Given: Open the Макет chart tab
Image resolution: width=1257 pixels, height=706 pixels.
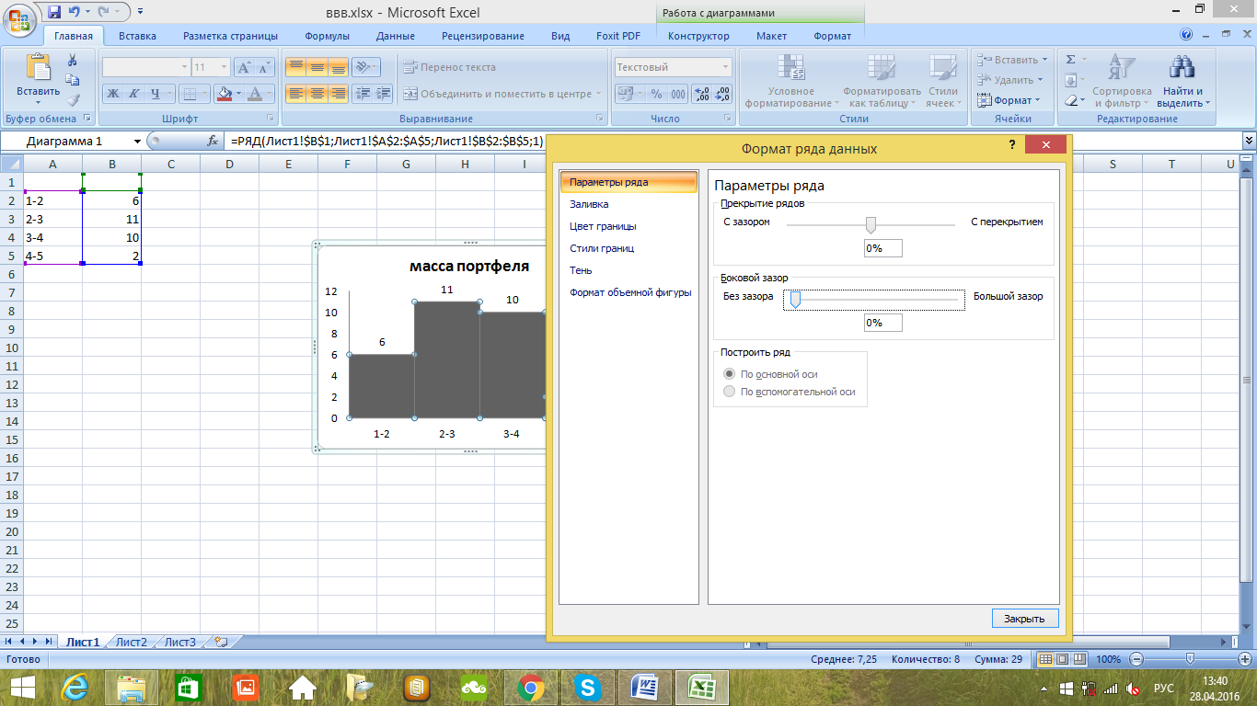Looking at the screenshot, I should click(771, 36).
